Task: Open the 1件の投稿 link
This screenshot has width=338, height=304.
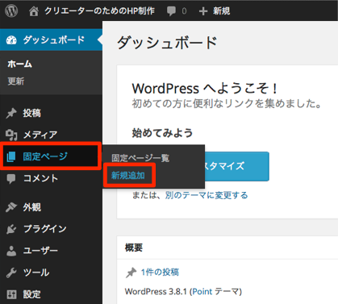Action: [160, 273]
